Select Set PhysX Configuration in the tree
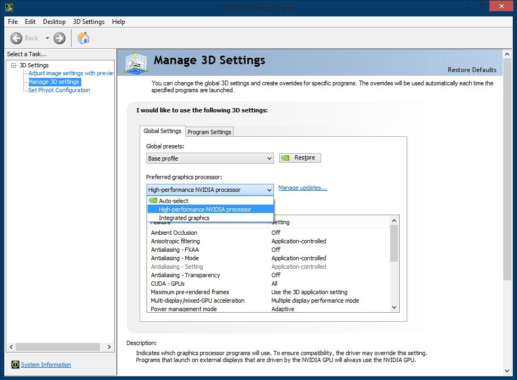This screenshot has height=380, width=517. pos(59,90)
